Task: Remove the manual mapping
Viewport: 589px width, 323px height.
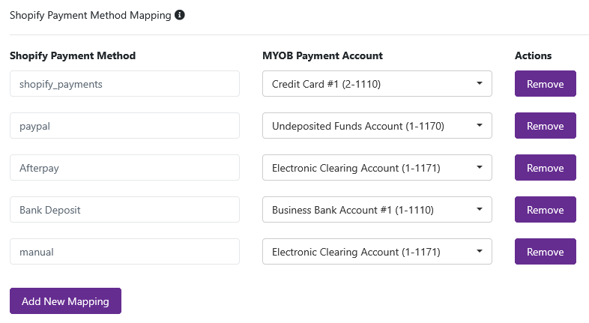Action: pos(545,252)
